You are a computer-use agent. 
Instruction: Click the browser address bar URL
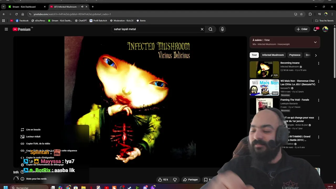coord(72,14)
